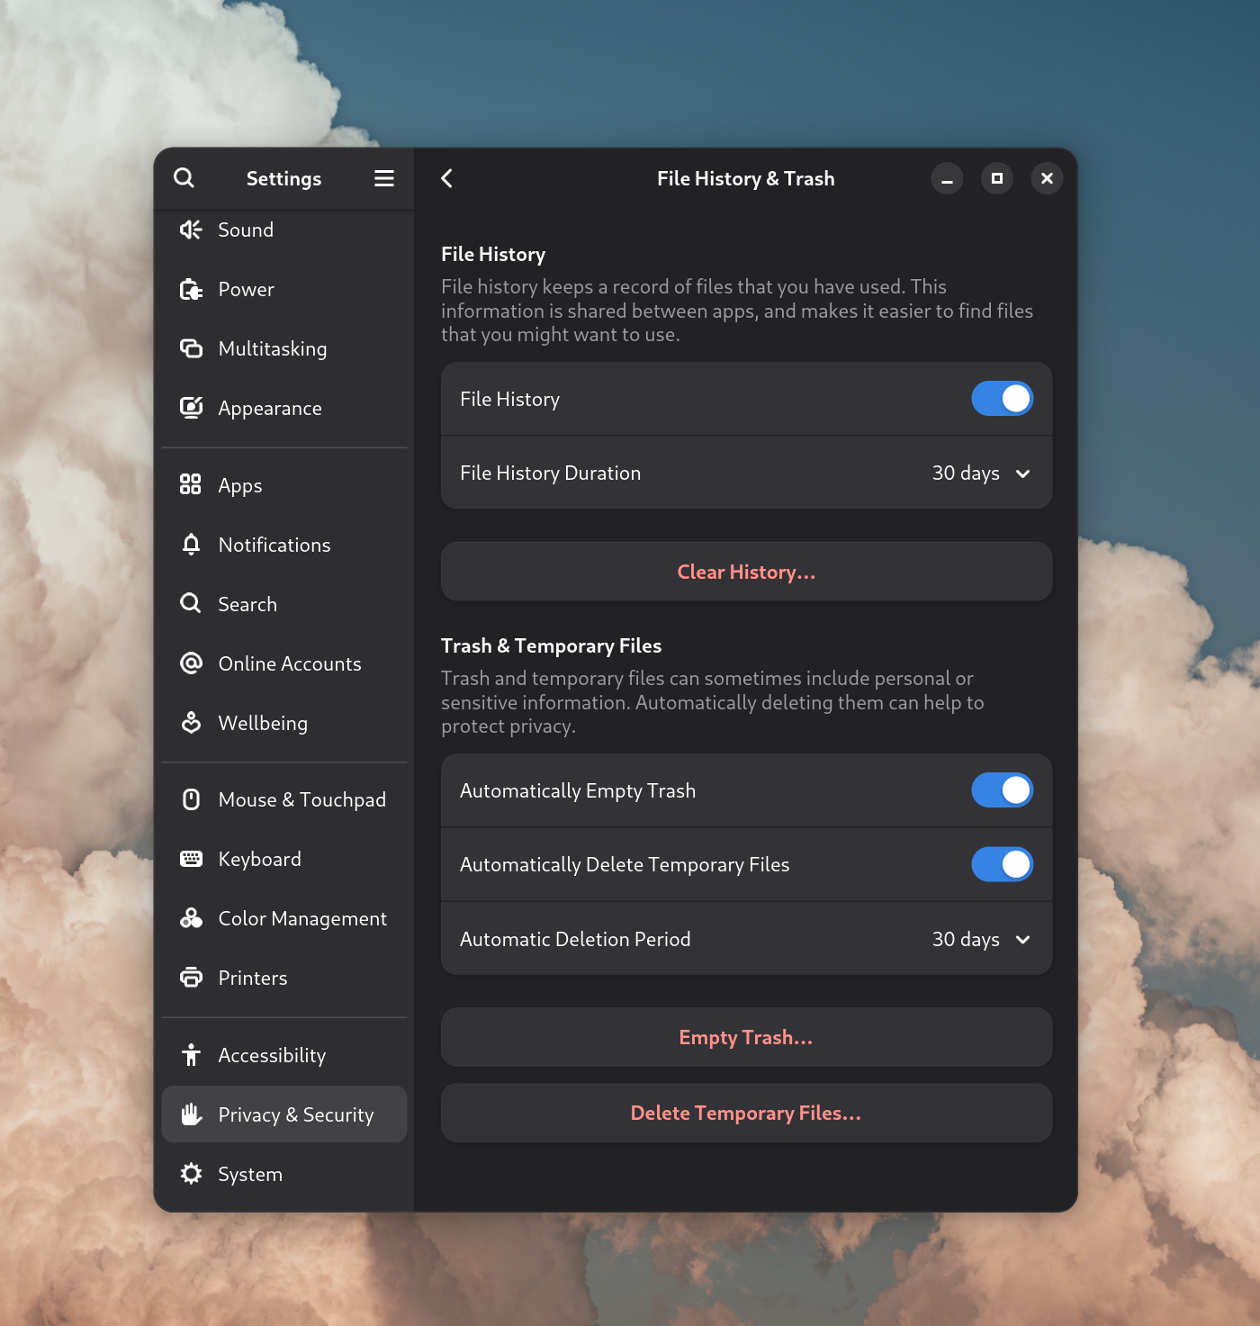Click the Trash & Temporary Files heading

[x=551, y=645]
